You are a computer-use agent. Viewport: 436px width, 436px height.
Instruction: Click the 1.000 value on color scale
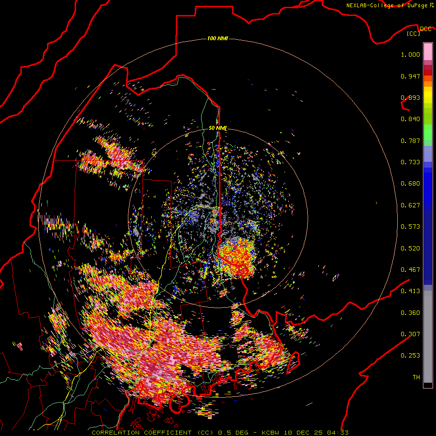(410, 54)
